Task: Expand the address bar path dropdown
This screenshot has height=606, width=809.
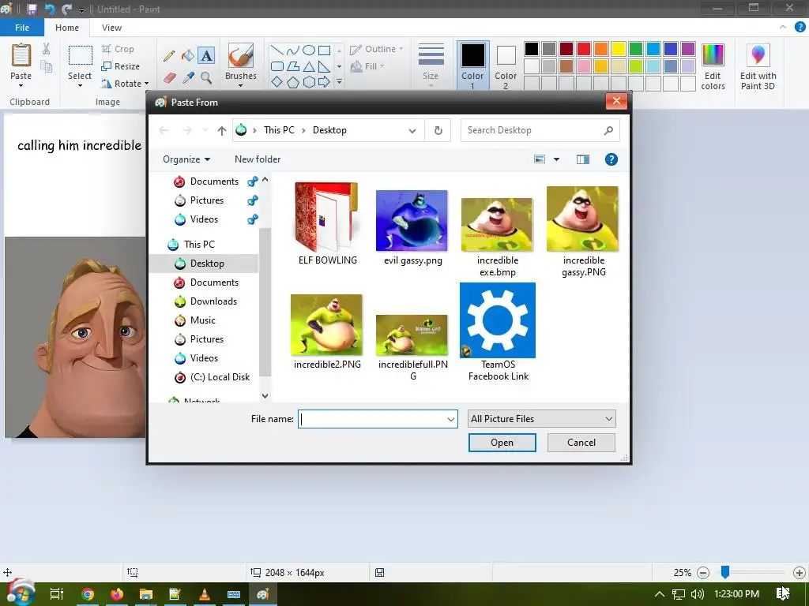Action: [x=412, y=131]
